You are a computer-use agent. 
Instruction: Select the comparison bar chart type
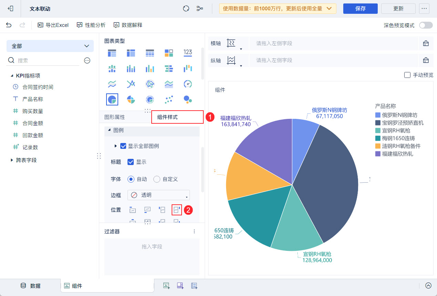169,68
